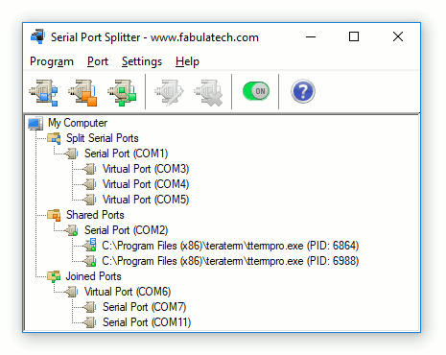Minimize the Serial Port Splitter window

click(311, 36)
